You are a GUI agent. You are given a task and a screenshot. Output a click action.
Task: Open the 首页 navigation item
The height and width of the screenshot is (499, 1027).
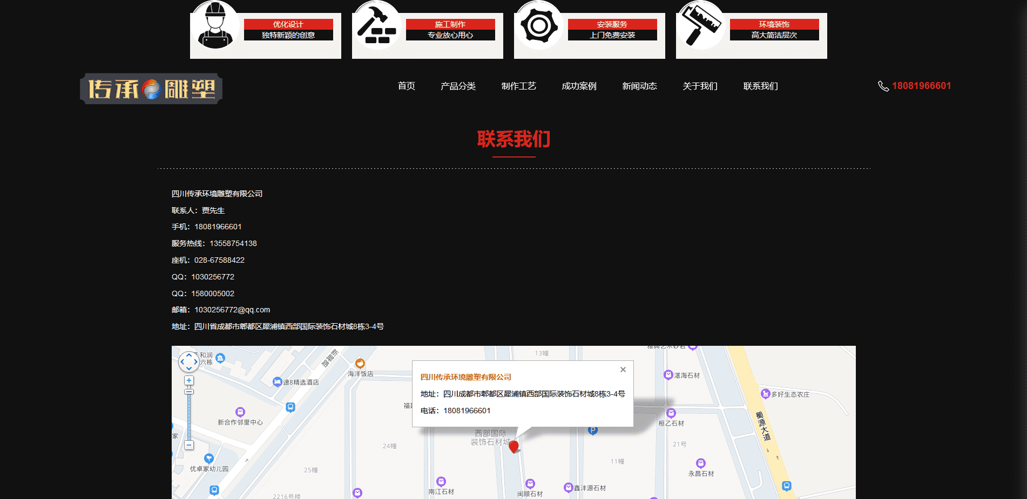coord(406,86)
